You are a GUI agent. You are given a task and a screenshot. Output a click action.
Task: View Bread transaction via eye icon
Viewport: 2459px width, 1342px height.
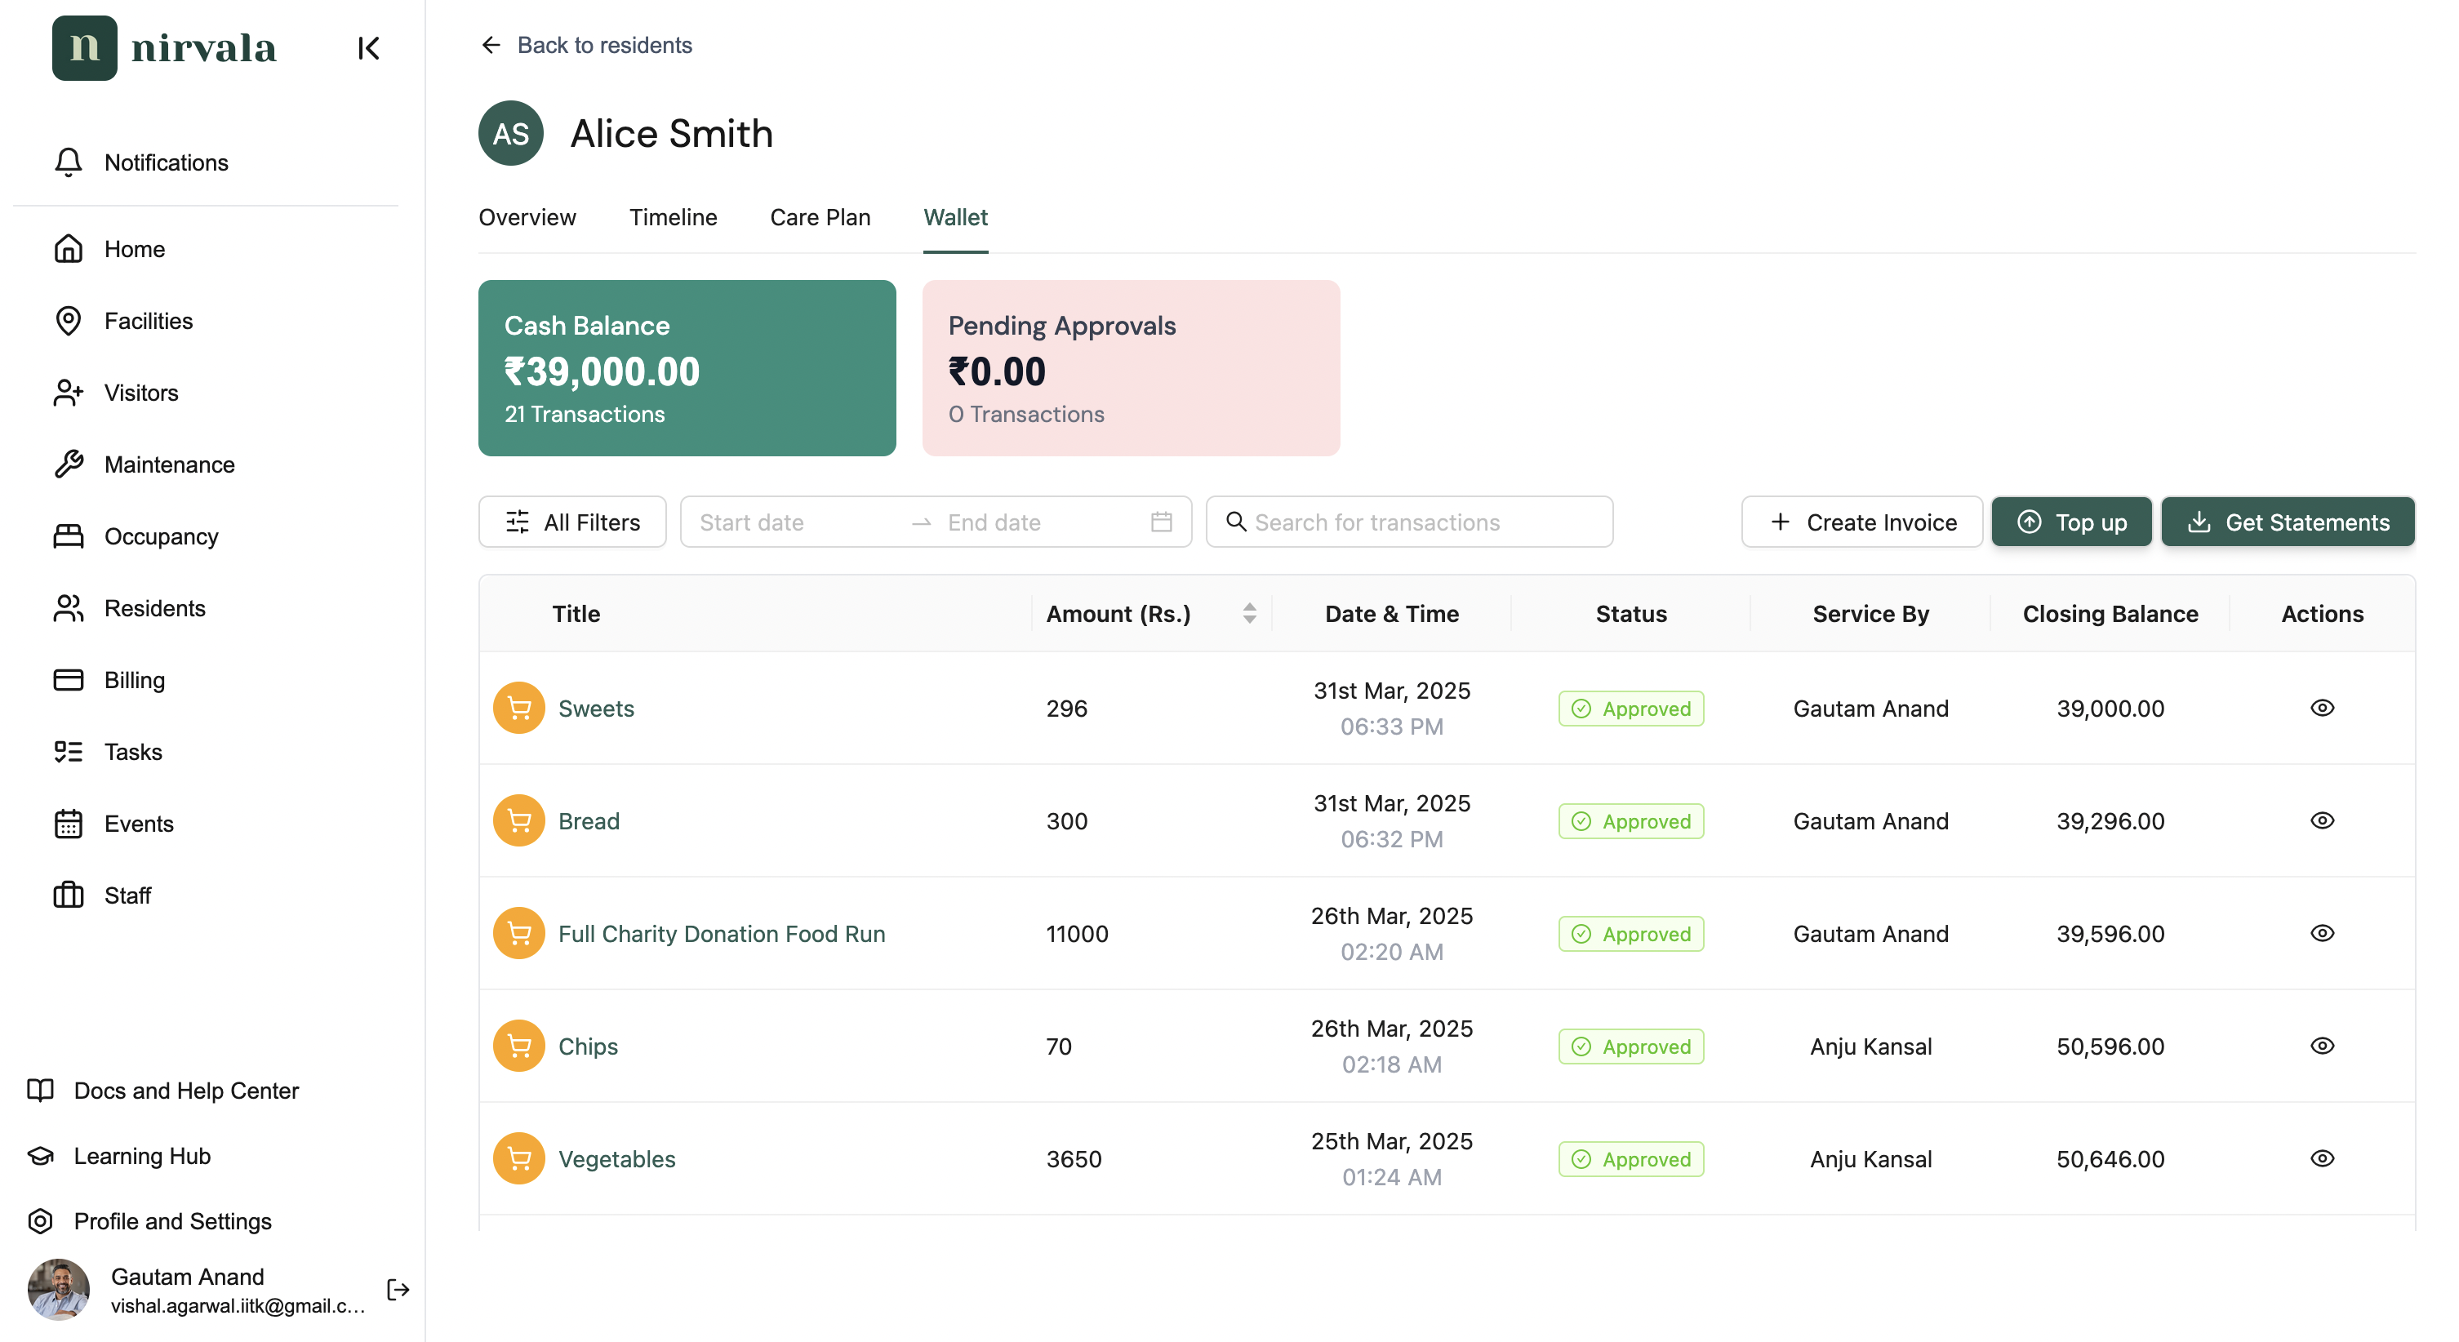2322,821
